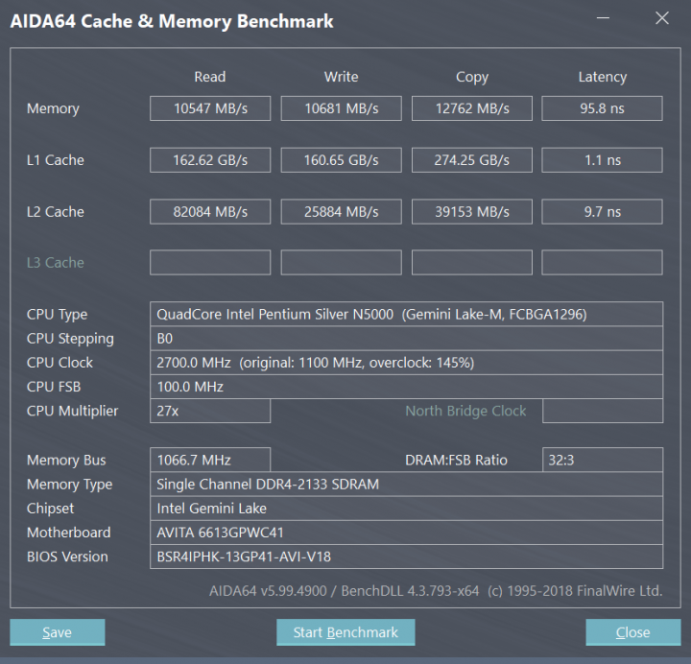The image size is (691, 664).
Task: Select L2 Cache Copy 39153 MB/s
Action: (472, 211)
